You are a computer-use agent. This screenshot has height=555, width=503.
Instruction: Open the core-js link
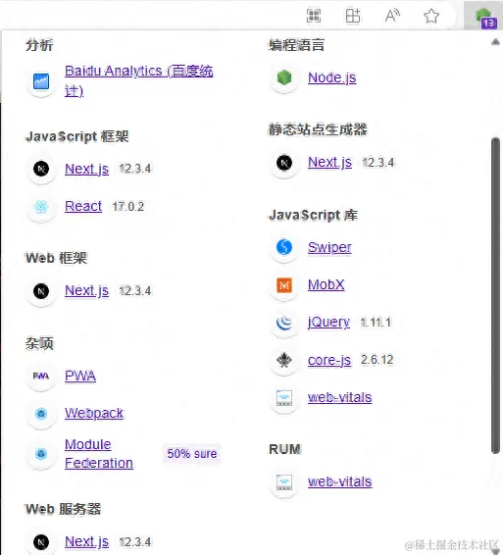click(329, 360)
